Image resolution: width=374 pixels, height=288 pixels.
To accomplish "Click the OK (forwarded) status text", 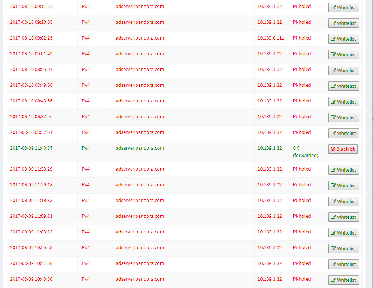I will click(x=305, y=152).
